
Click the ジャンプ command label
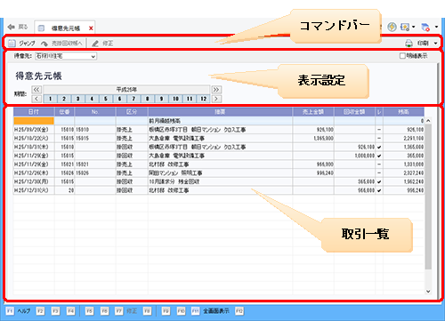pos(27,44)
